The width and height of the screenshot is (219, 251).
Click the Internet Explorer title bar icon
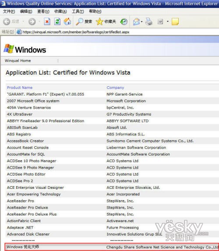pyautogui.click(x=3, y=3)
